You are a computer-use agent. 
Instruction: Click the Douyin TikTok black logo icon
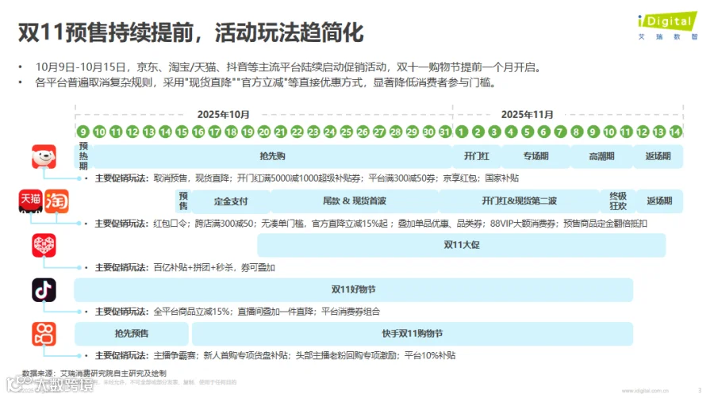tap(44, 289)
